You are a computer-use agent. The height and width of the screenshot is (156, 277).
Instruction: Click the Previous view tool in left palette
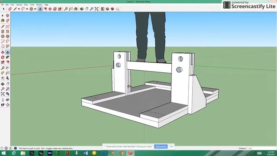(x=8, y=94)
